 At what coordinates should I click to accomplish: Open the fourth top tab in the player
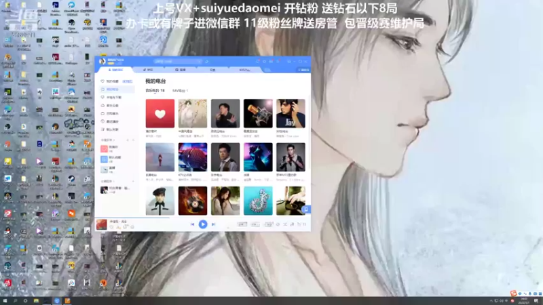tap(212, 70)
